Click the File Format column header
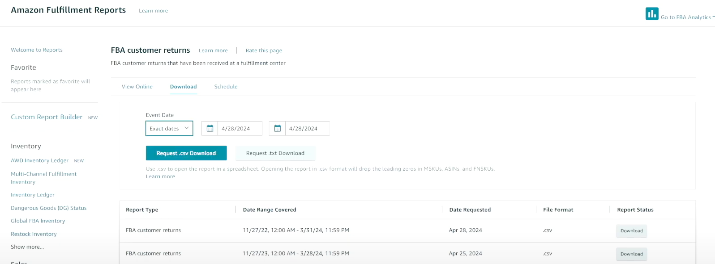Image resolution: width=715 pixels, height=264 pixels. pyautogui.click(x=558, y=210)
